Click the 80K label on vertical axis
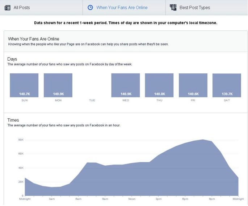This screenshot has height=206, width=248. 21,140
